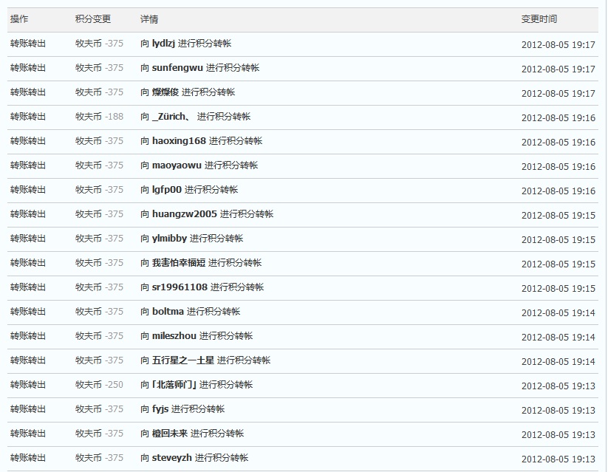Click the 积分变更 column header
Image resolution: width=608 pixels, height=472 pixels.
pyautogui.click(x=93, y=19)
